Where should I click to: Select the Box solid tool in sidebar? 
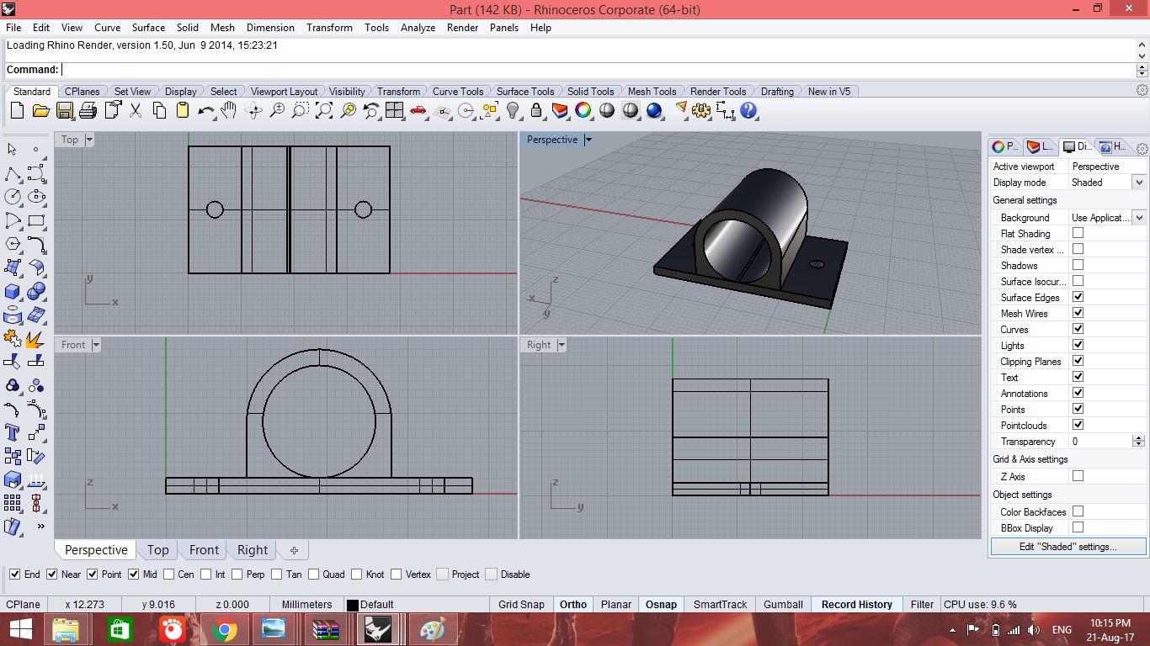coord(13,291)
